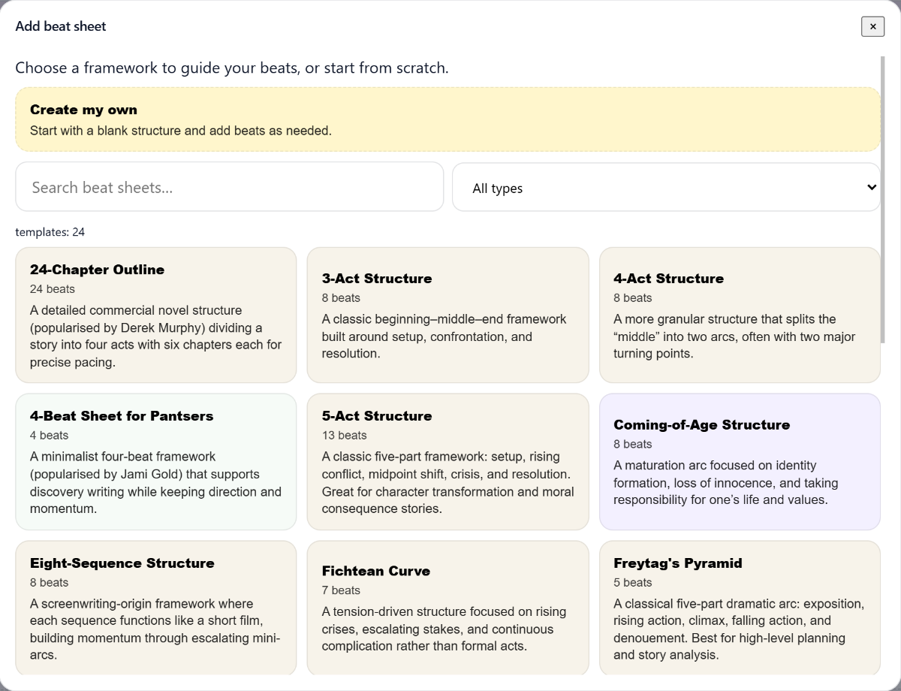Select the Create my own option
The image size is (901, 691).
pyautogui.click(x=447, y=119)
